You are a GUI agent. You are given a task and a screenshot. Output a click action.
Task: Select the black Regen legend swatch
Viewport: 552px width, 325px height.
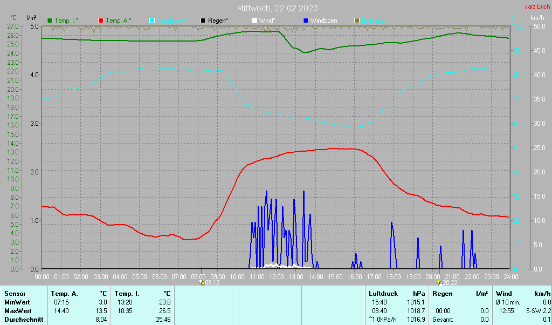click(x=203, y=21)
